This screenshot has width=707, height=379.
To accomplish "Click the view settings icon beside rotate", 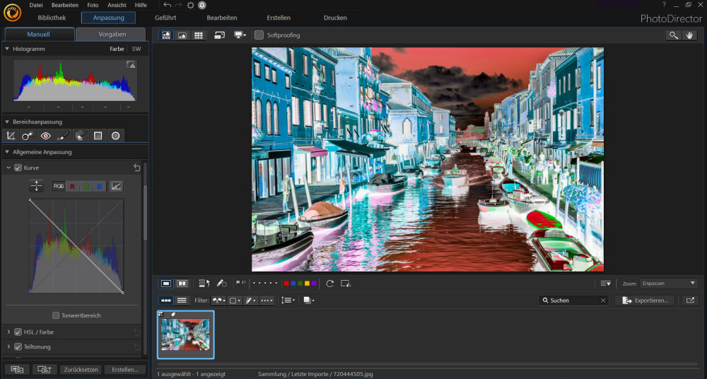I will (x=346, y=284).
